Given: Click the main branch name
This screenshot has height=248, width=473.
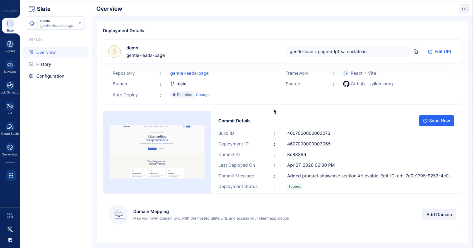Looking at the screenshot, I should [x=181, y=84].
